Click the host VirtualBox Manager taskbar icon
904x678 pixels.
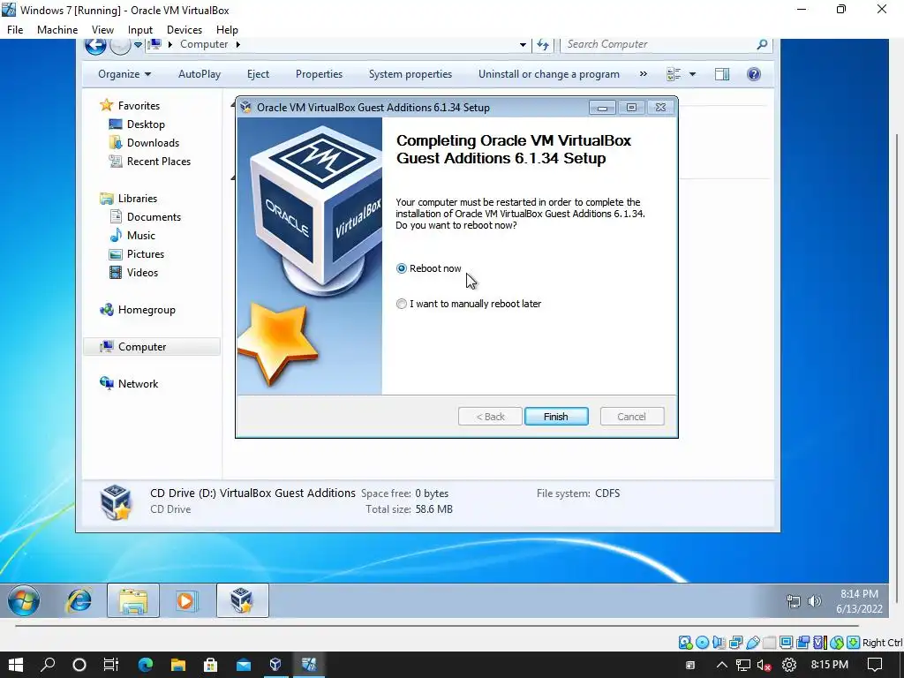point(275,665)
